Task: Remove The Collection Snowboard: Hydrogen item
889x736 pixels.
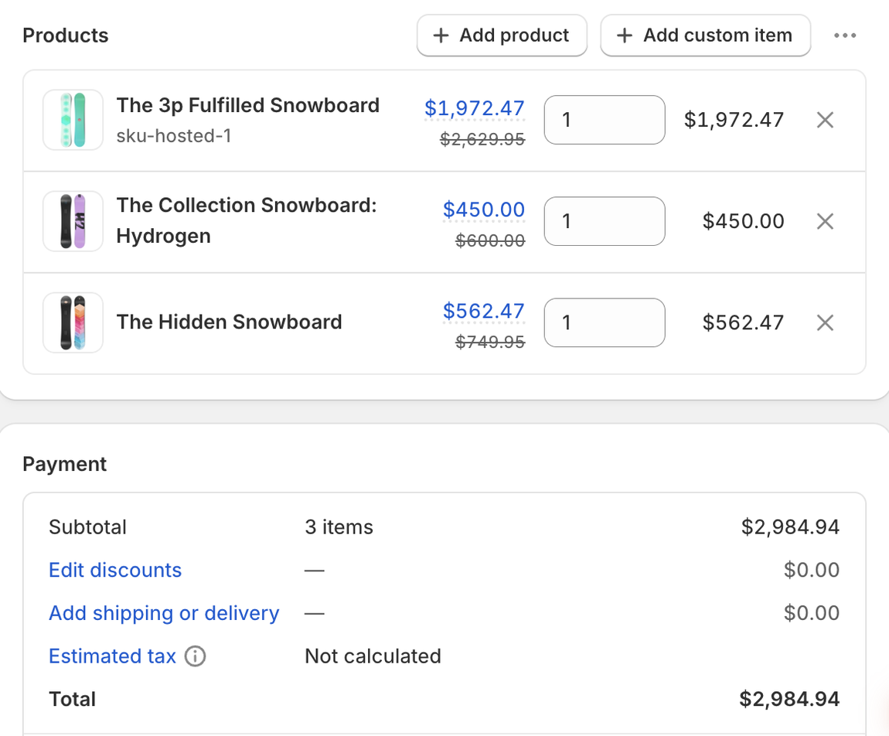Action: pos(825,221)
